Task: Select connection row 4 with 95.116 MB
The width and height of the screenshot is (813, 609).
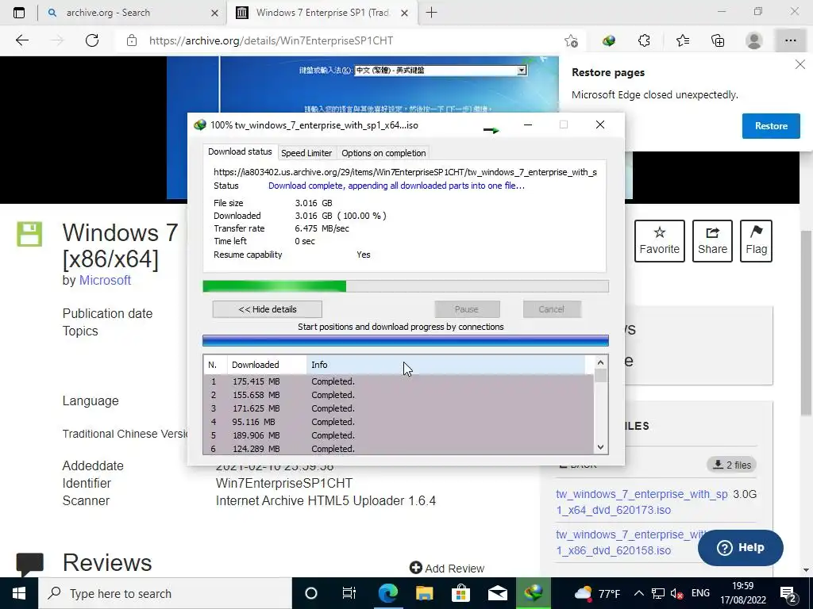Action: coord(399,422)
